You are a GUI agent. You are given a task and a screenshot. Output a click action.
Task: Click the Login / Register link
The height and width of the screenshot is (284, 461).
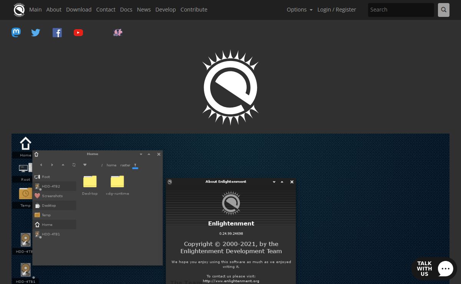click(x=337, y=10)
